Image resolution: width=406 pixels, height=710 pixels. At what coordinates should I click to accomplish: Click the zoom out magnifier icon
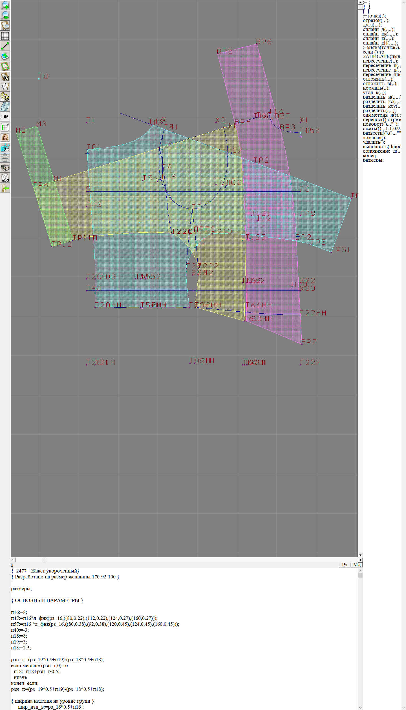[x=5, y=15]
